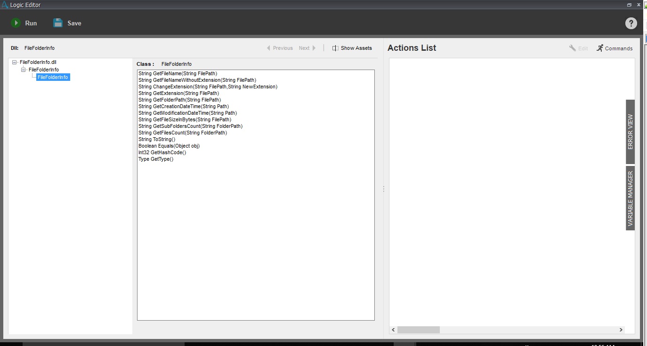Click the green Run play icon
This screenshot has width=647, height=346.
[x=16, y=23]
